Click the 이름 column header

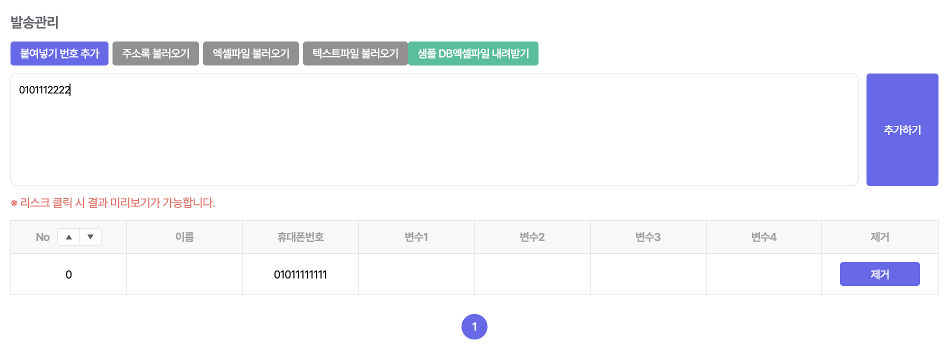click(184, 237)
